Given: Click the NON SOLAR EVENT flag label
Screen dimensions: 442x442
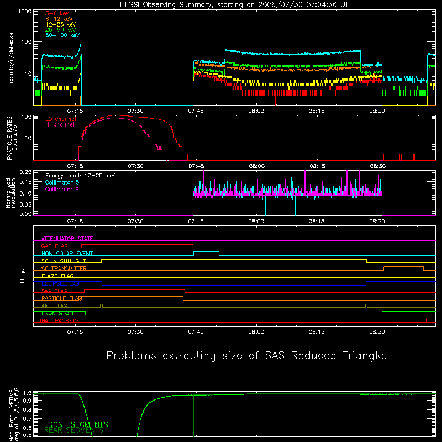Looking at the screenshot, I should tap(67, 254).
